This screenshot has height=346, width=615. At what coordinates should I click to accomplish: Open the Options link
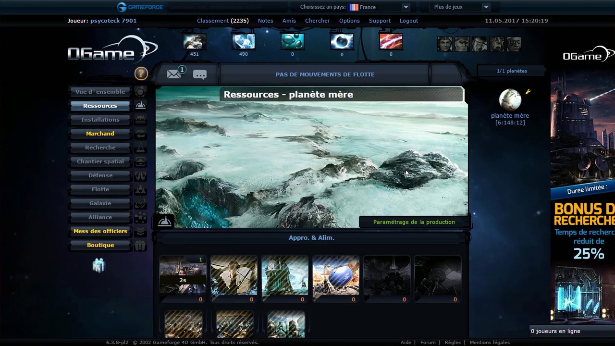349,21
